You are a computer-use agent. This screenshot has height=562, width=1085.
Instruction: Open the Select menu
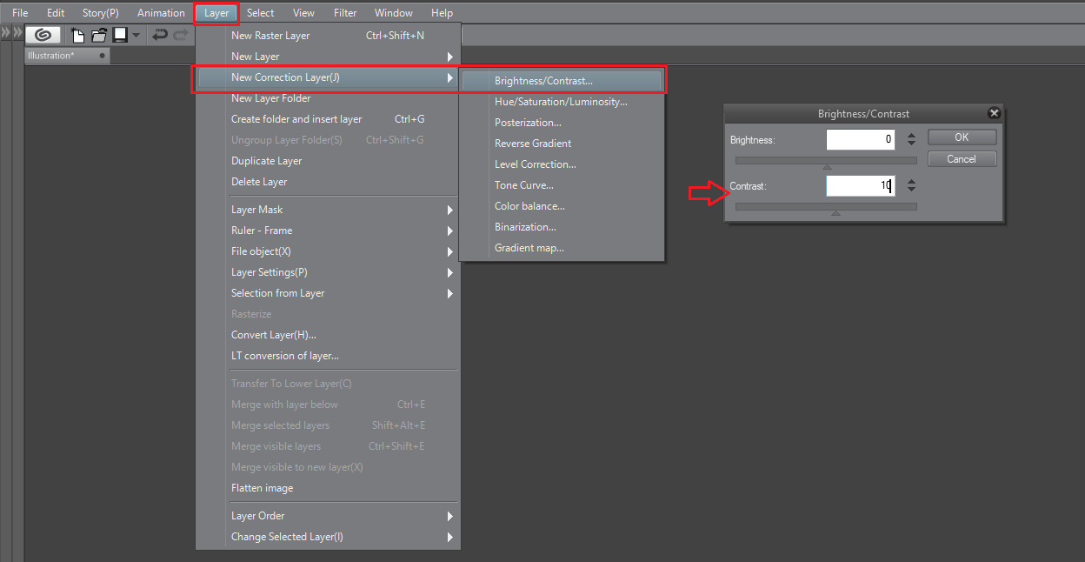(260, 13)
